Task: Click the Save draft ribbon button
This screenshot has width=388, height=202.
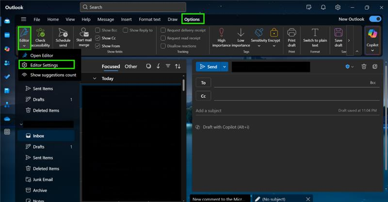Action: click(338, 37)
